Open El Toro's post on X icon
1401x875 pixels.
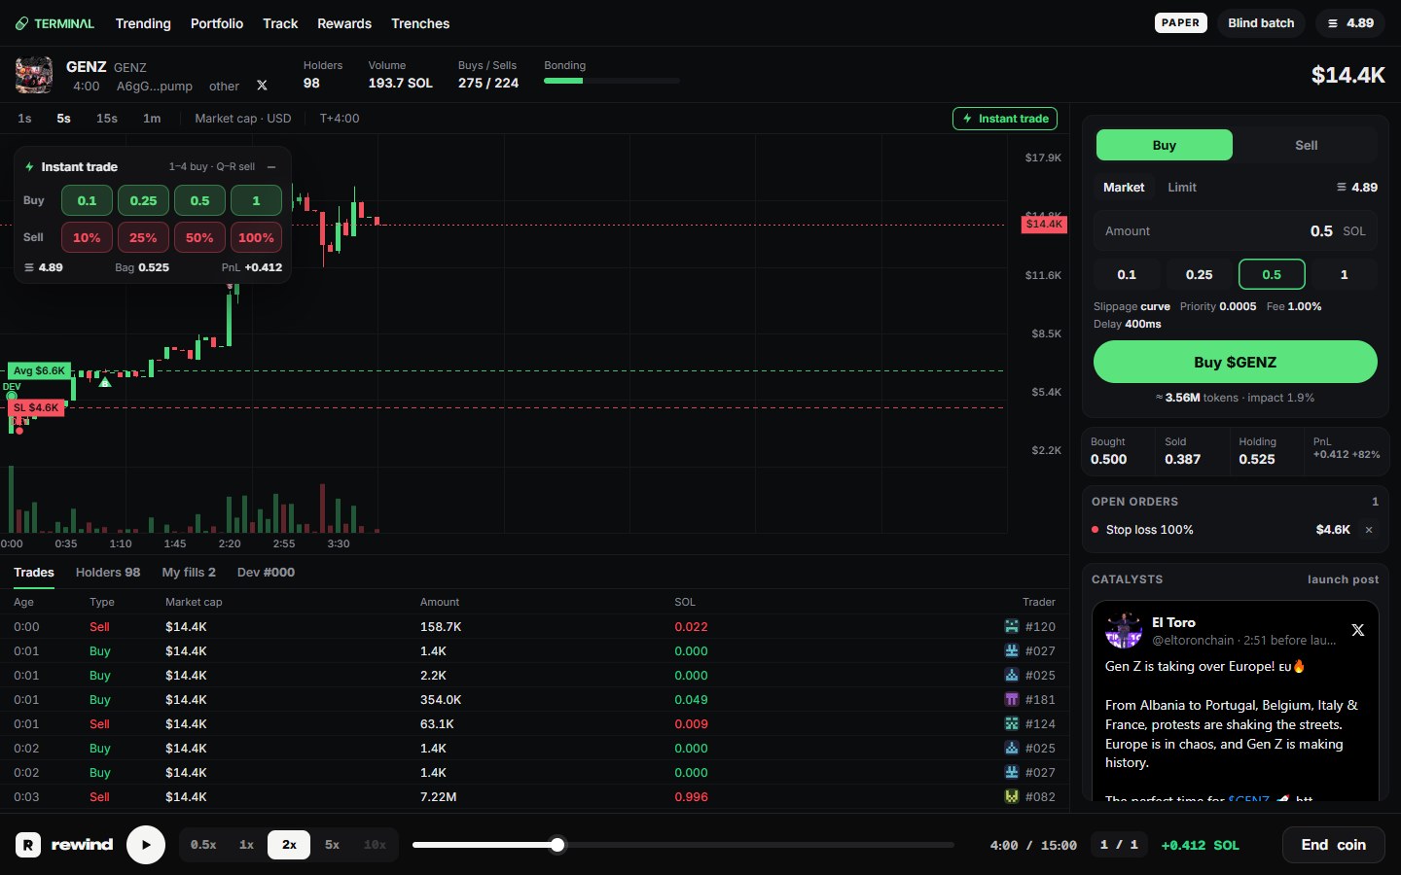[1358, 630]
